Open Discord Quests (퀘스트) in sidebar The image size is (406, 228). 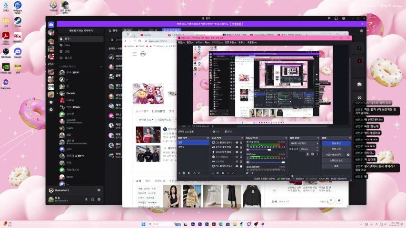(68, 57)
